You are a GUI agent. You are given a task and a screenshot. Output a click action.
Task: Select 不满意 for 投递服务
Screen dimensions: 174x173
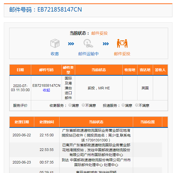pos(137,105)
